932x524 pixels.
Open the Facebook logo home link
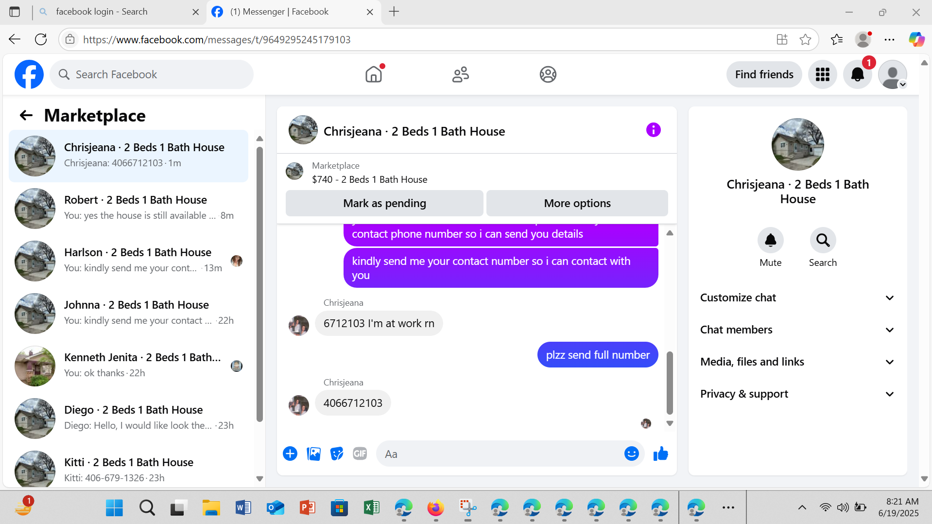pyautogui.click(x=29, y=74)
